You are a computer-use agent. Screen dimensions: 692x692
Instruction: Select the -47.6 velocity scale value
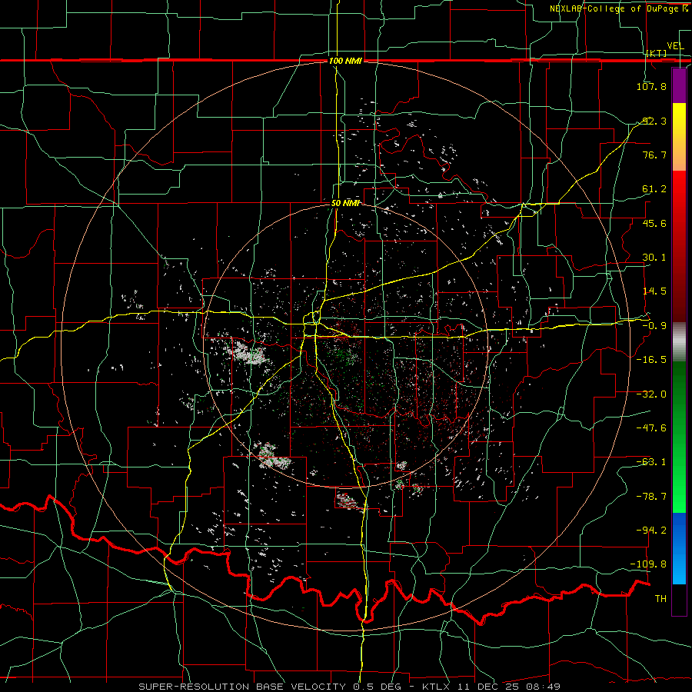coord(651,428)
